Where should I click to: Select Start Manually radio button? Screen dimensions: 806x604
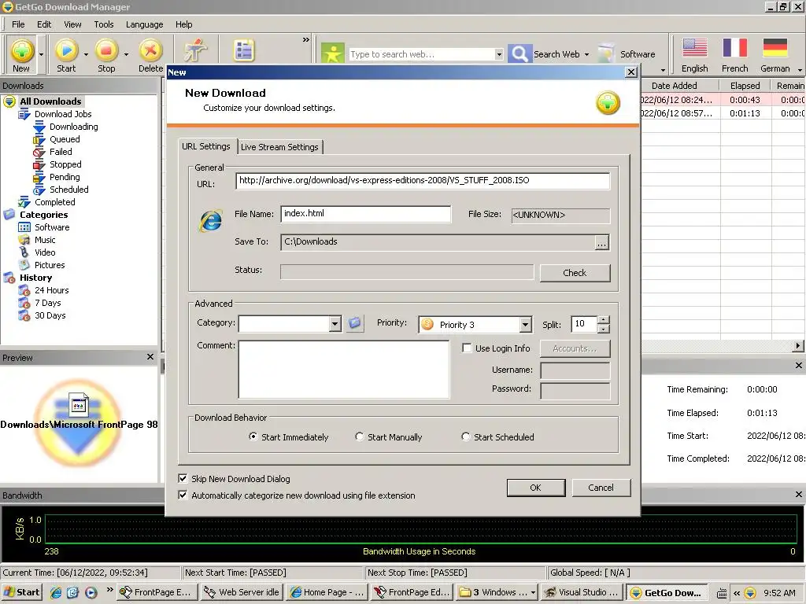[x=359, y=436]
